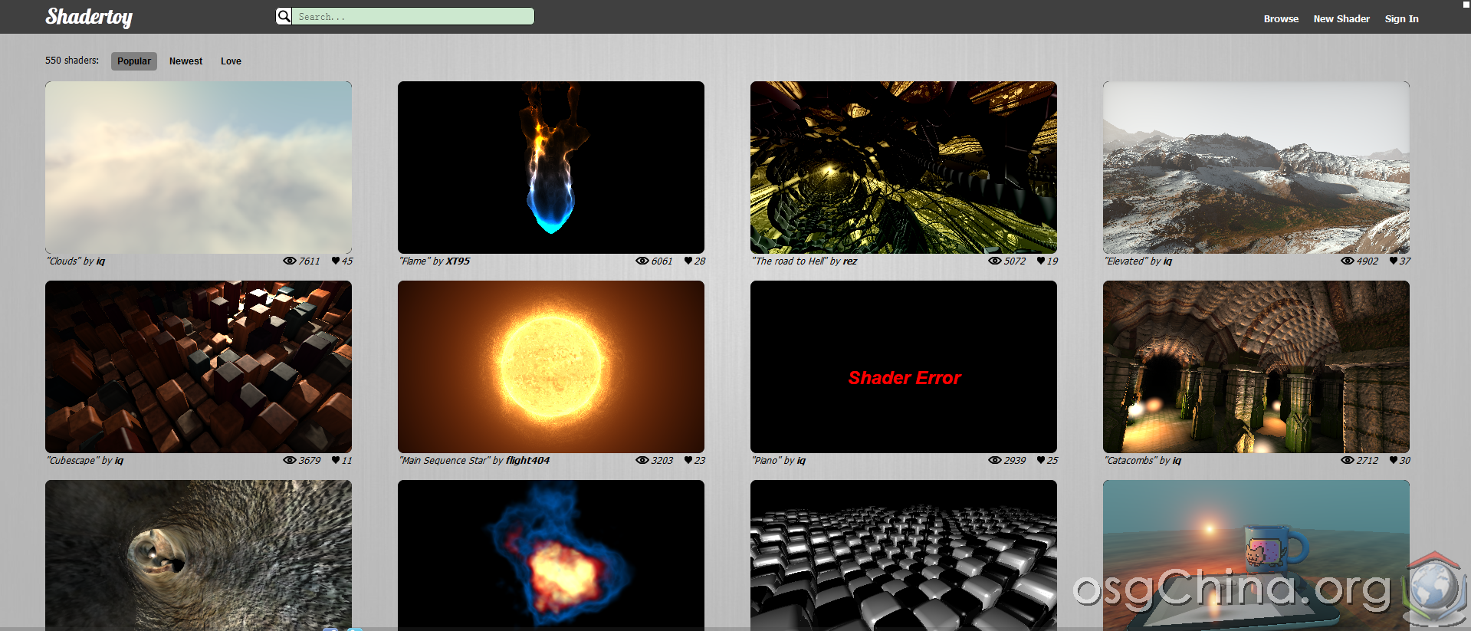Open the Browse menu item

[x=1281, y=18]
